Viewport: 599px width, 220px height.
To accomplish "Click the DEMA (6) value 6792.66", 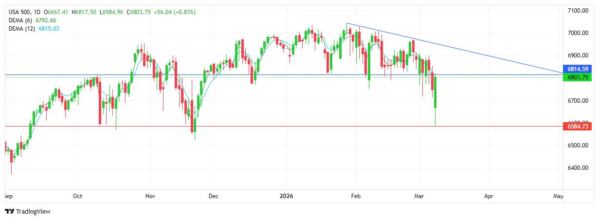I will tap(46, 20).
